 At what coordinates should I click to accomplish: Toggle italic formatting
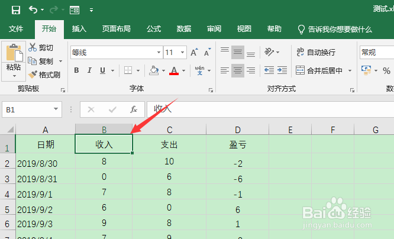click(x=89, y=70)
